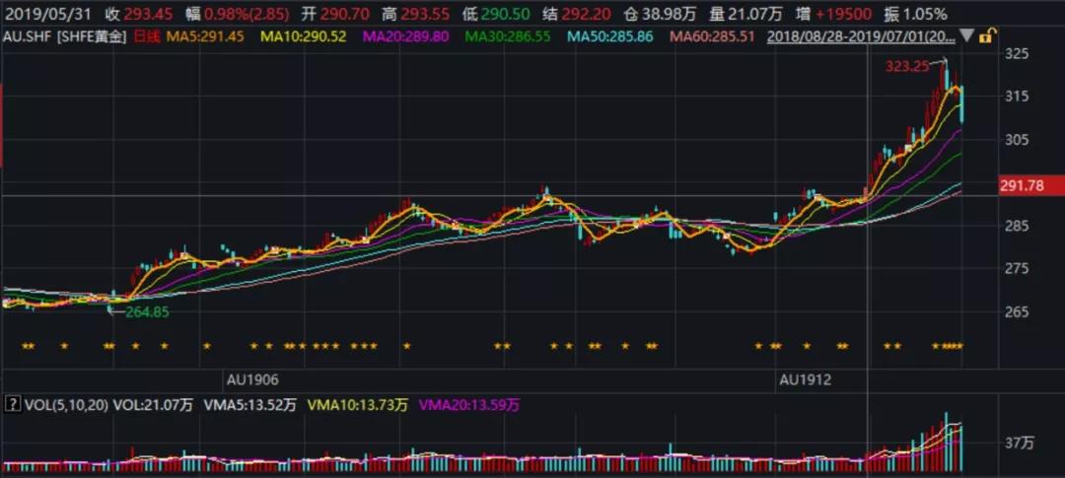The height and width of the screenshot is (478, 1065).
Task: Select the MA20 magenta indicator label
Action: pyautogui.click(x=406, y=36)
